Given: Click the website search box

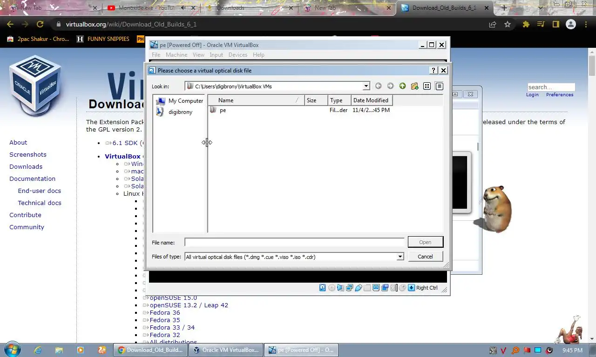Looking at the screenshot, I should click(551, 87).
